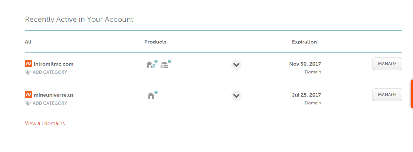This screenshot has width=413, height=152.
Task: Add a category tag to intromitmc.com
Action: pos(46,72)
